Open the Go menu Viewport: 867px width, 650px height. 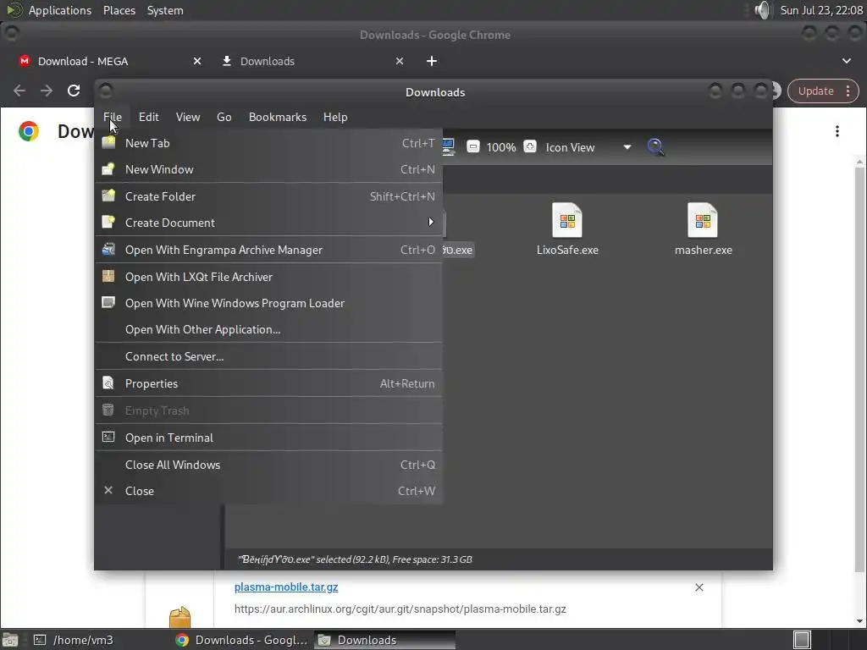pyautogui.click(x=224, y=117)
